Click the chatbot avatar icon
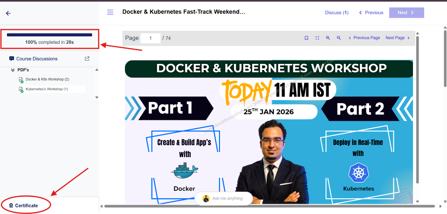The height and width of the screenshot is (214, 447). [x=206, y=199]
